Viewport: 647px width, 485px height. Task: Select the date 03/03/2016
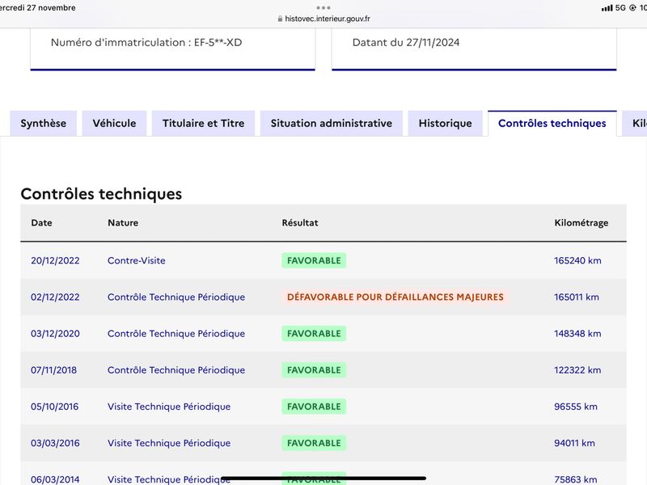tap(55, 443)
